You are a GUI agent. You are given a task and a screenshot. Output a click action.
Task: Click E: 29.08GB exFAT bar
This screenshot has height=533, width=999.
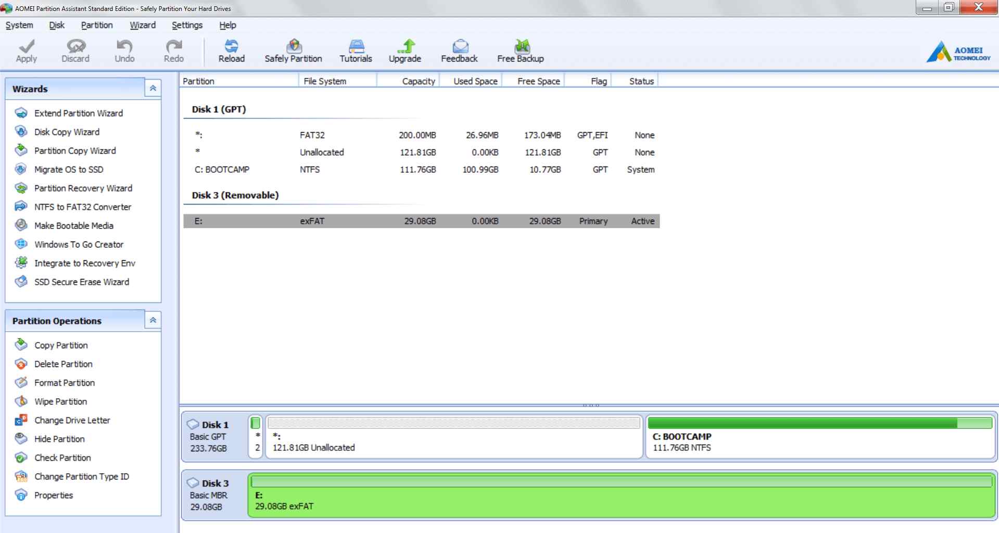coord(622,494)
